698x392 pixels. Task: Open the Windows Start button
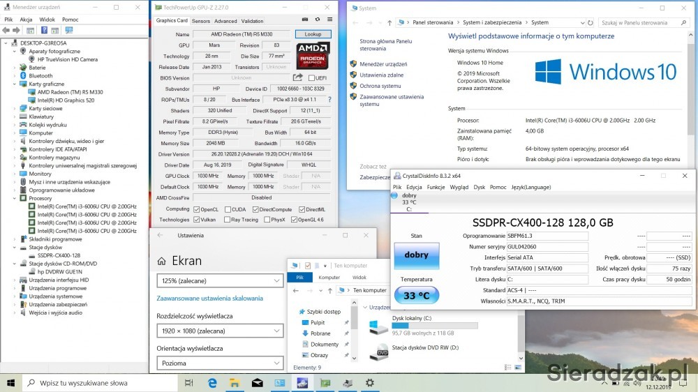(x=10, y=383)
